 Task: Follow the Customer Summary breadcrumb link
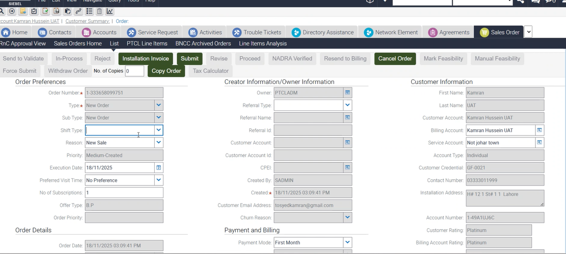(x=87, y=21)
